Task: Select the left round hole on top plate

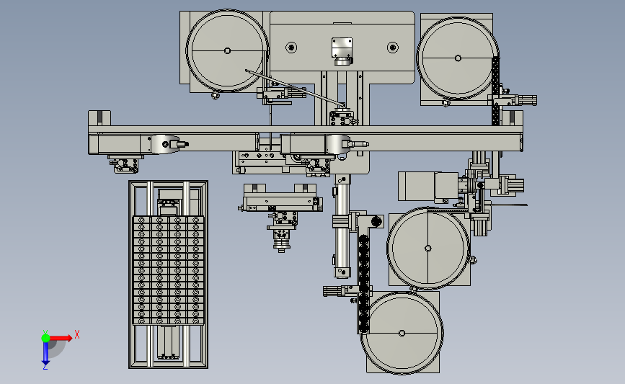Action: 291,48
